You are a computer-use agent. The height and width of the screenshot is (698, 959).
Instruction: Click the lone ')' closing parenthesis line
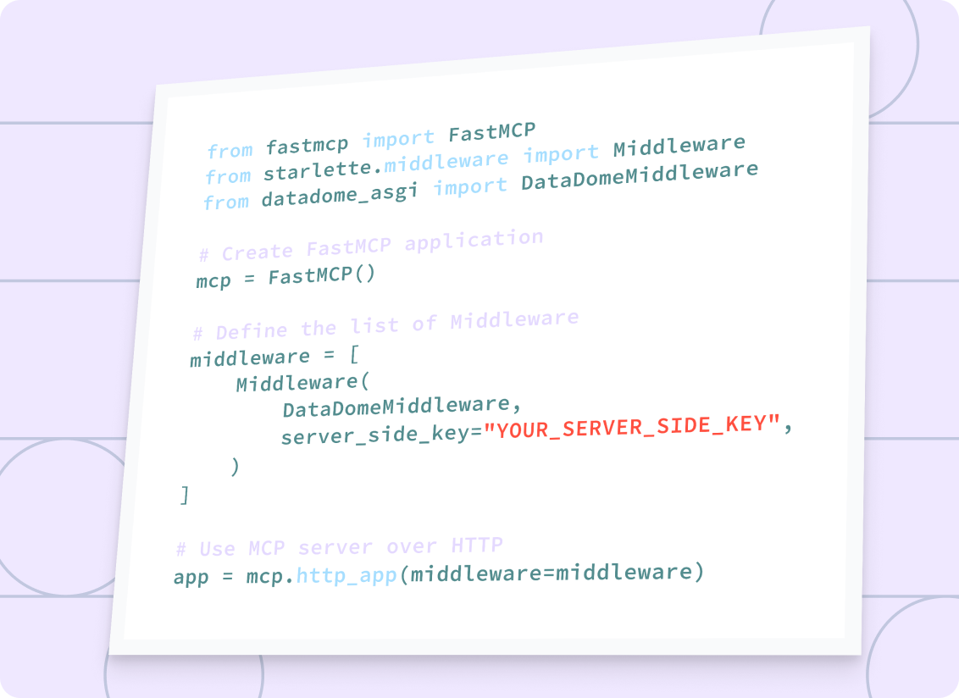235,467
